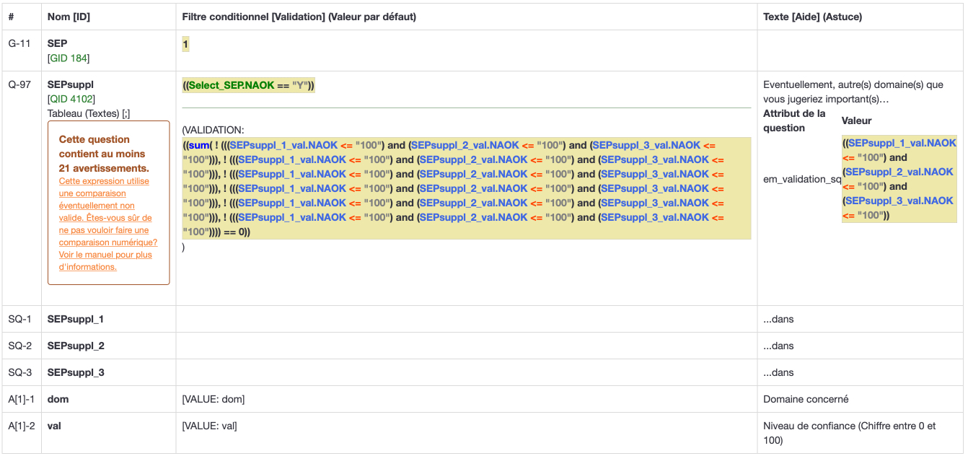Click SEPsuppl_1_val.NAOK in the Valeur column
Viewport: 968px width, 456px height.
click(x=902, y=143)
